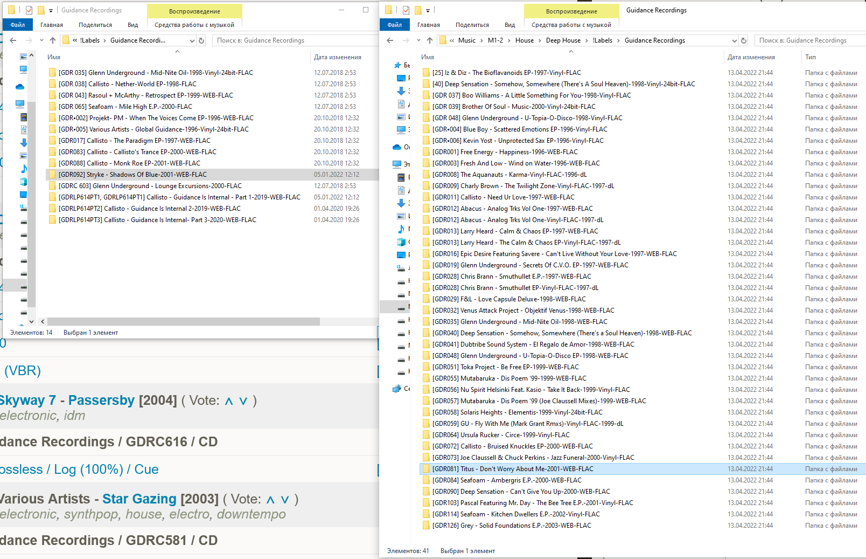This screenshot has width=866, height=559.
Task: Expand address bar history dropdown in the right window
Action: [x=734, y=40]
